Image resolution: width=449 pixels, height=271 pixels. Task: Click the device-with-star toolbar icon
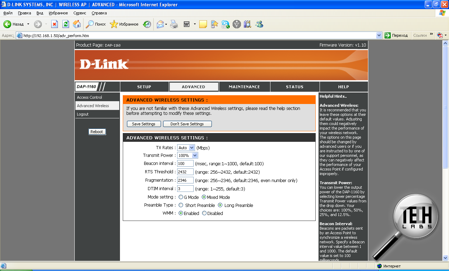coord(214,24)
